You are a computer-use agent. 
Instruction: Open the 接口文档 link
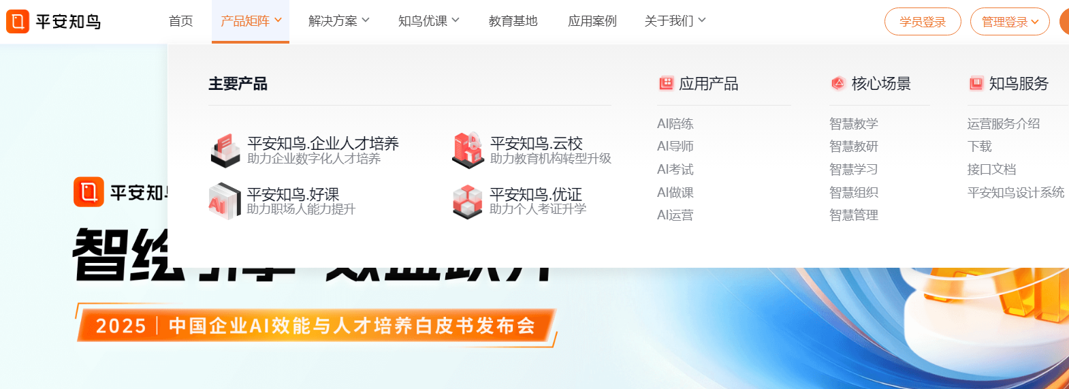[x=991, y=169]
